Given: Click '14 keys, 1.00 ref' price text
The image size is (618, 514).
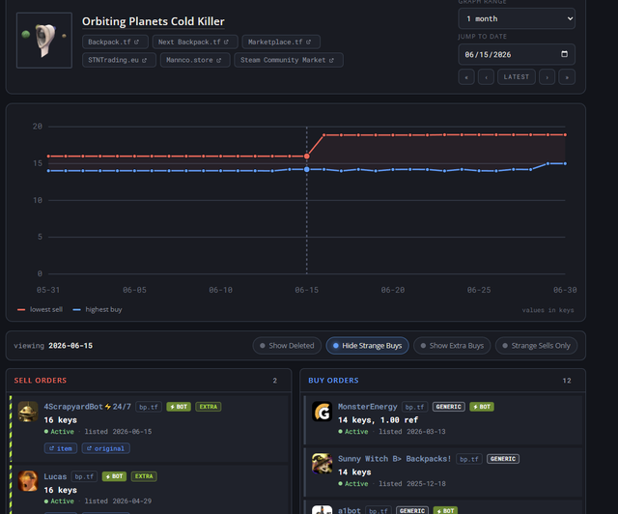Looking at the screenshot, I should point(378,420).
